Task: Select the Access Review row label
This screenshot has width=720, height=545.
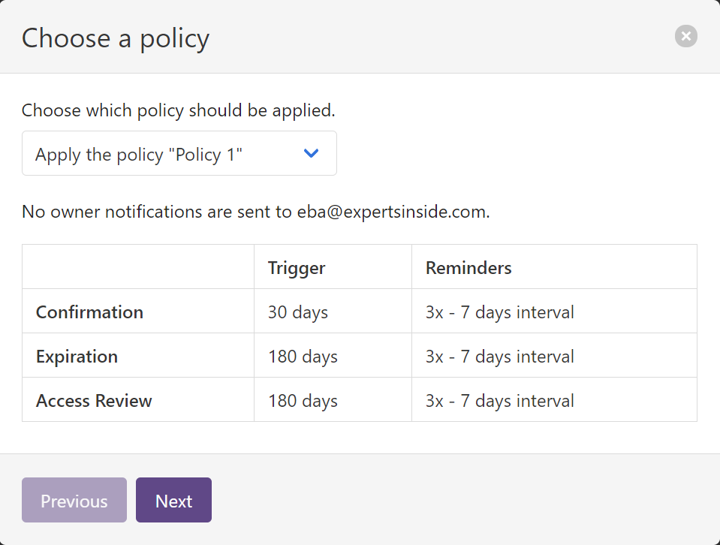Action: [x=94, y=400]
